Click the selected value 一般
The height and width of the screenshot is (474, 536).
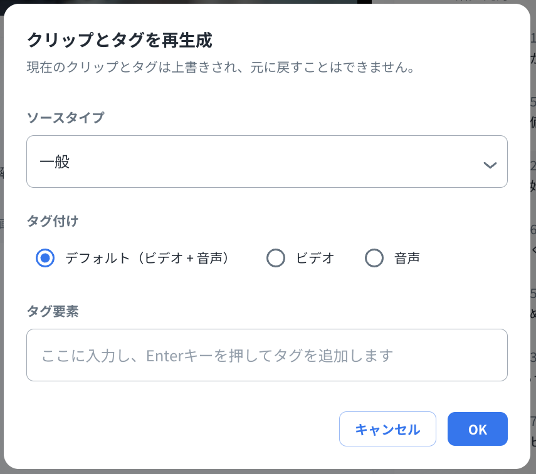[55, 163]
